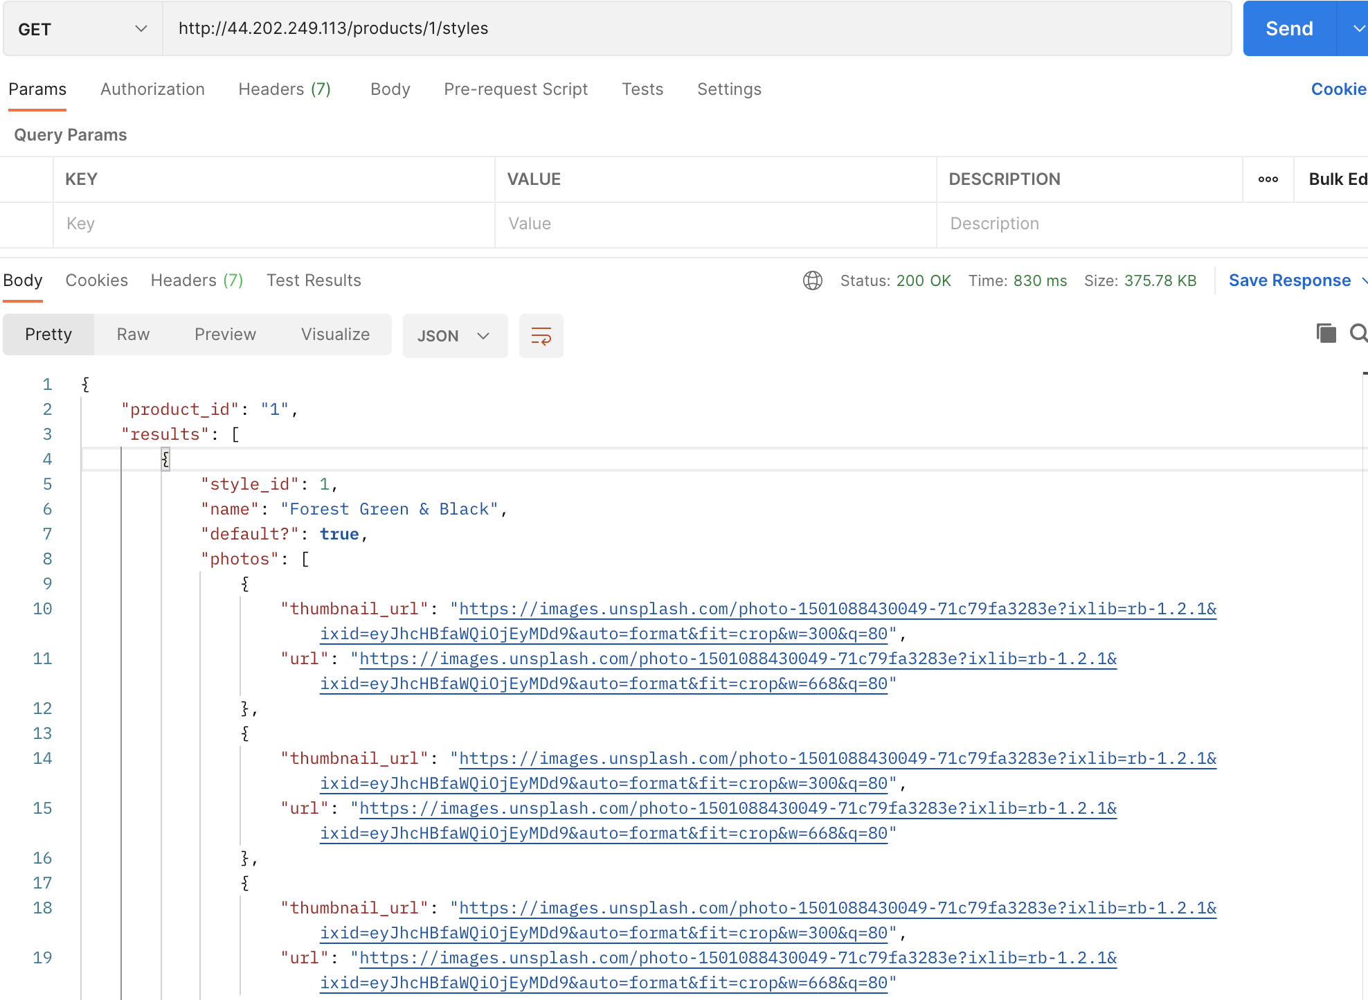The image size is (1368, 1000).
Task: Select the Visualize response view
Action: (335, 334)
